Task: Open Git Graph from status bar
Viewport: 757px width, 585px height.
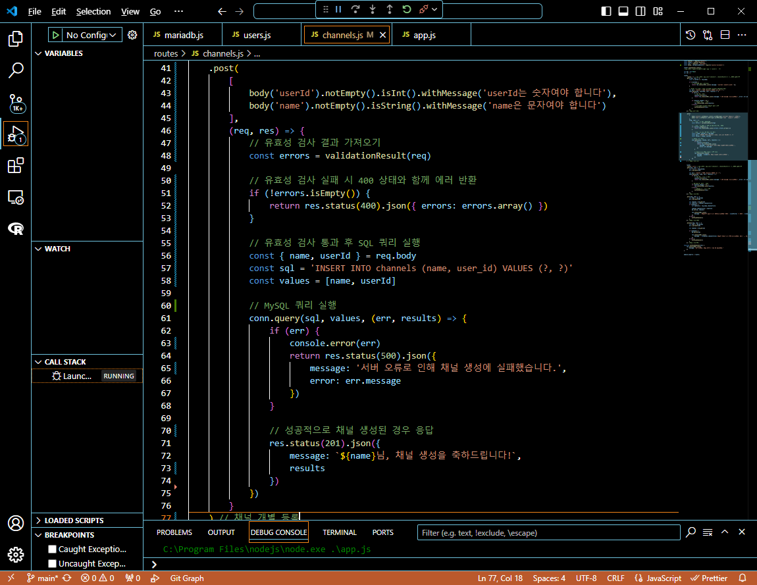Action: pos(187,578)
